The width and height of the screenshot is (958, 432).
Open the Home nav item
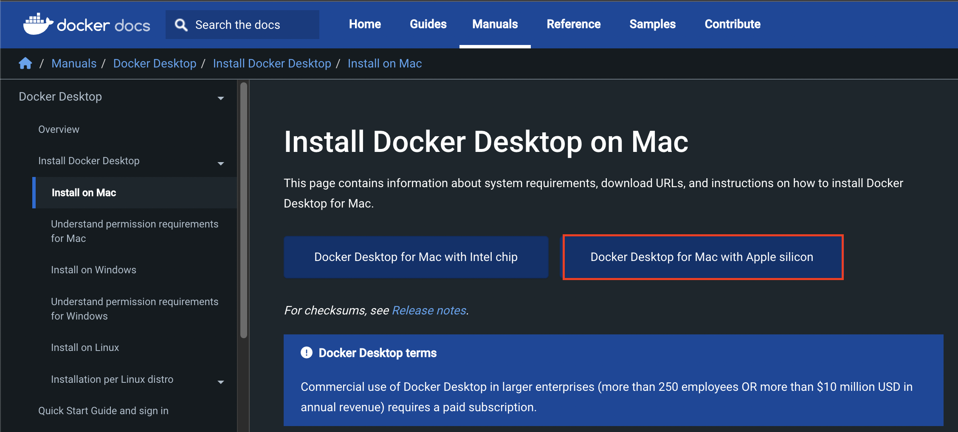pyautogui.click(x=365, y=24)
